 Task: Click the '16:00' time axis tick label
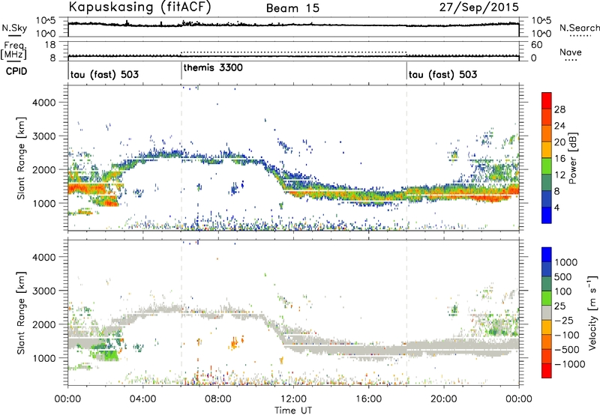[x=368, y=399]
